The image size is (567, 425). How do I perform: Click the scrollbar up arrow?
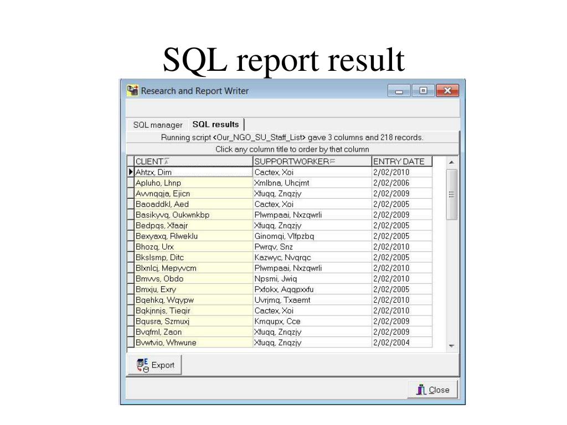(451, 162)
